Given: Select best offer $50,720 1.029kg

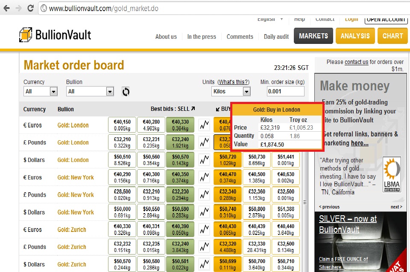Looking at the screenshot, I should [x=228, y=160].
